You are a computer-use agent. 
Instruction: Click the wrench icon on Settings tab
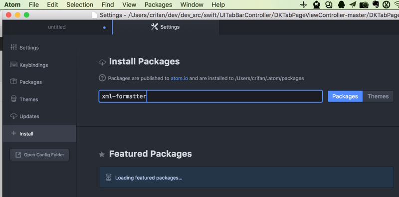(x=155, y=27)
